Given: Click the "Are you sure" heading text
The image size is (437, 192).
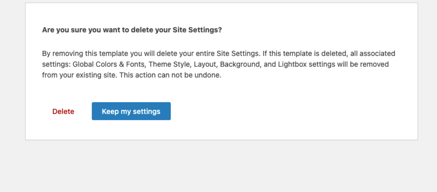Looking at the screenshot, I should (x=132, y=30).
